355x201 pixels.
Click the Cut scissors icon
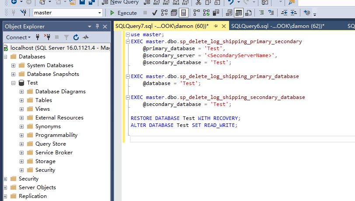point(198,2)
